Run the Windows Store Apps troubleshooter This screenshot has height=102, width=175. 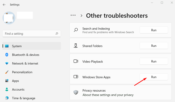[154, 77]
